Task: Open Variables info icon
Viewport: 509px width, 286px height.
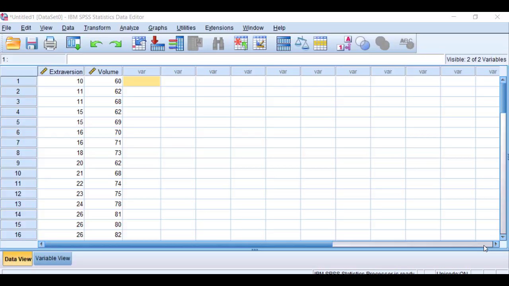Action: [176, 43]
